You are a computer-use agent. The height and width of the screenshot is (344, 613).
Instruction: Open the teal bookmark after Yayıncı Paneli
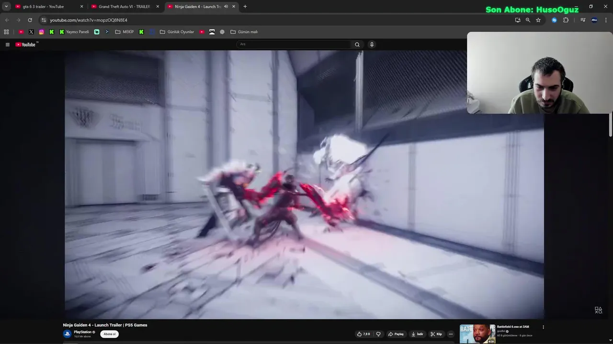click(x=97, y=32)
